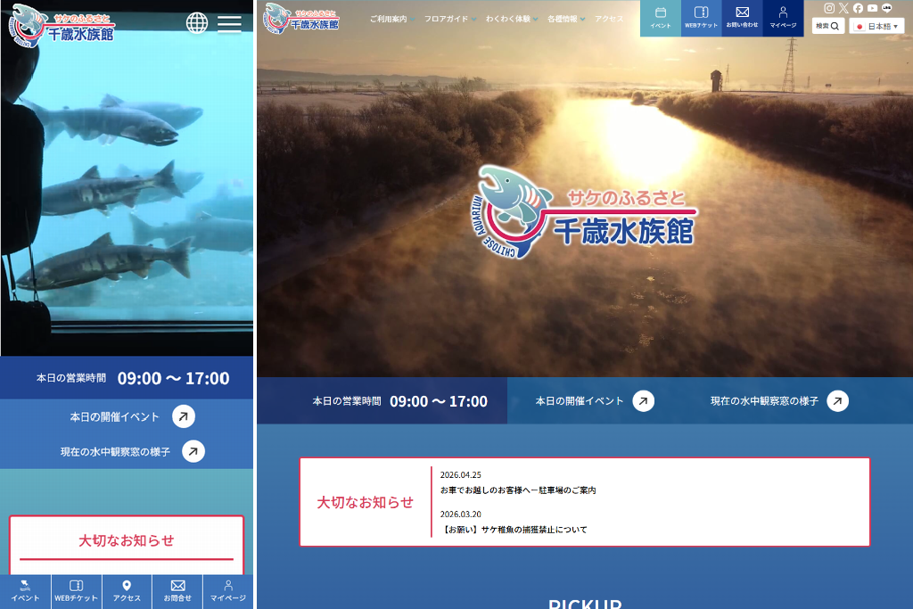The width and height of the screenshot is (913, 609).
Task: Open the globe language icon on mobile view
Action: pos(197,23)
